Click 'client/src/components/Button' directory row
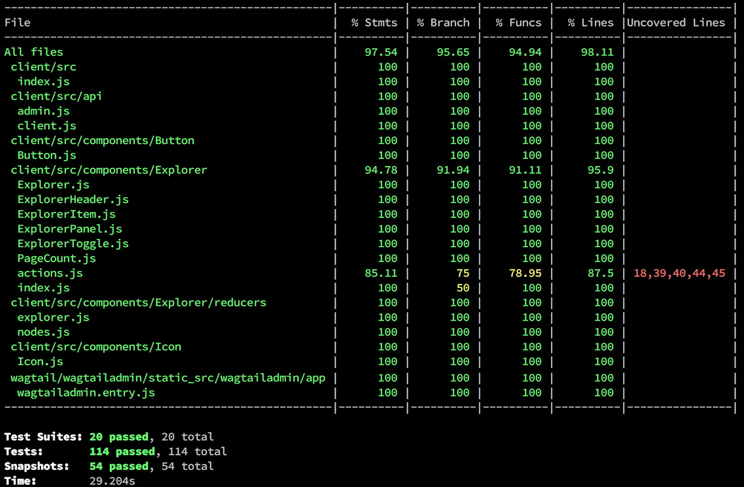This screenshot has height=487, width=744. coord(102,140)
